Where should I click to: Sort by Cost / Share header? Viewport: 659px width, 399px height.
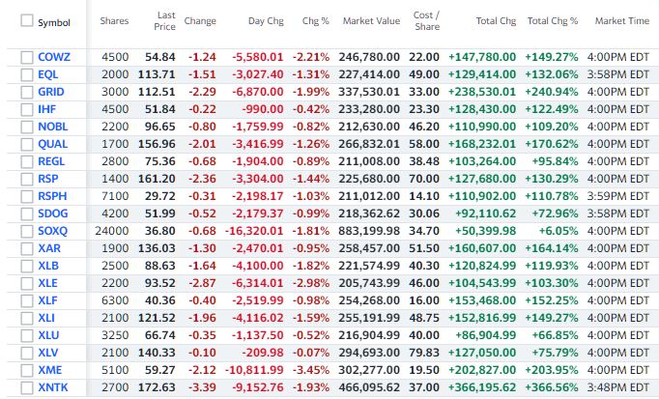tap(426, 21)
